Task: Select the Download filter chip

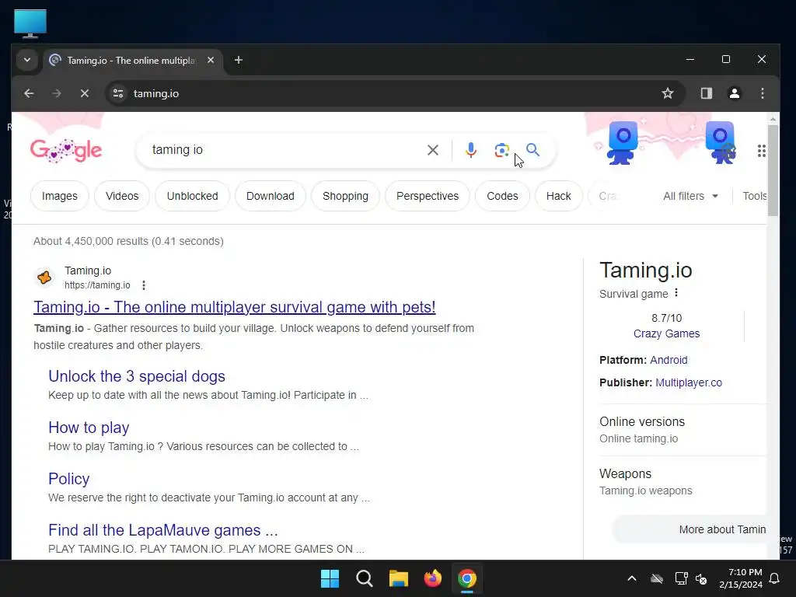Action: [x=270, y=196]
